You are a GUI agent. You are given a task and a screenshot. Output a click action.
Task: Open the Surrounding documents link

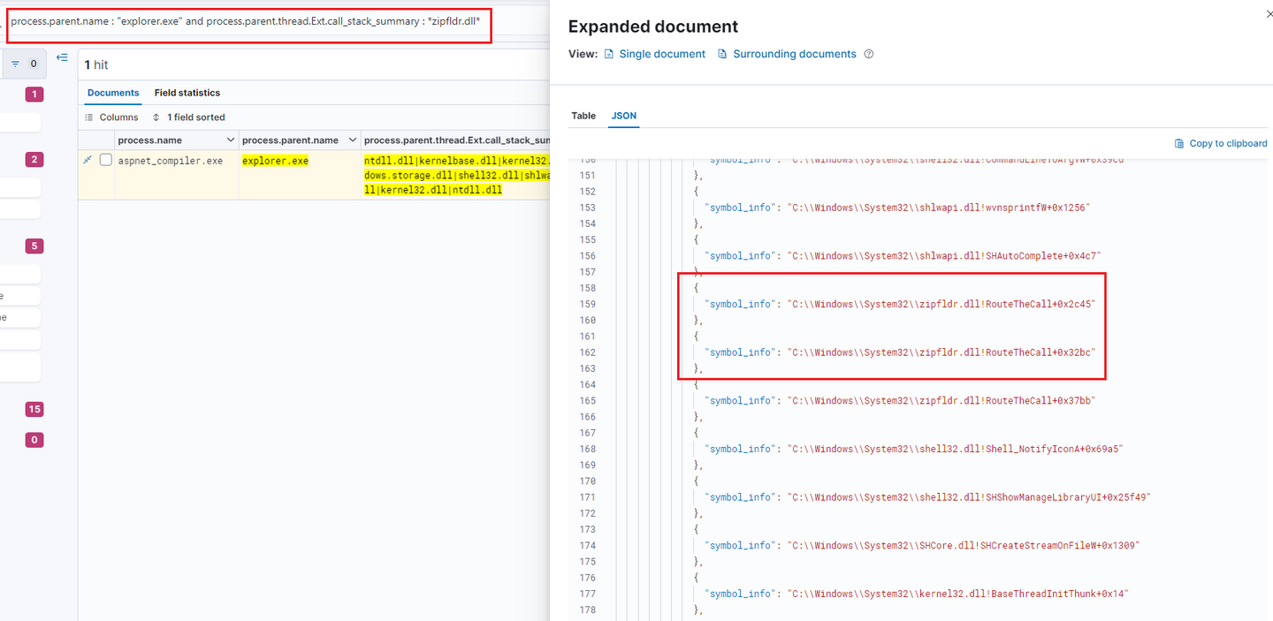coord(794,54)
